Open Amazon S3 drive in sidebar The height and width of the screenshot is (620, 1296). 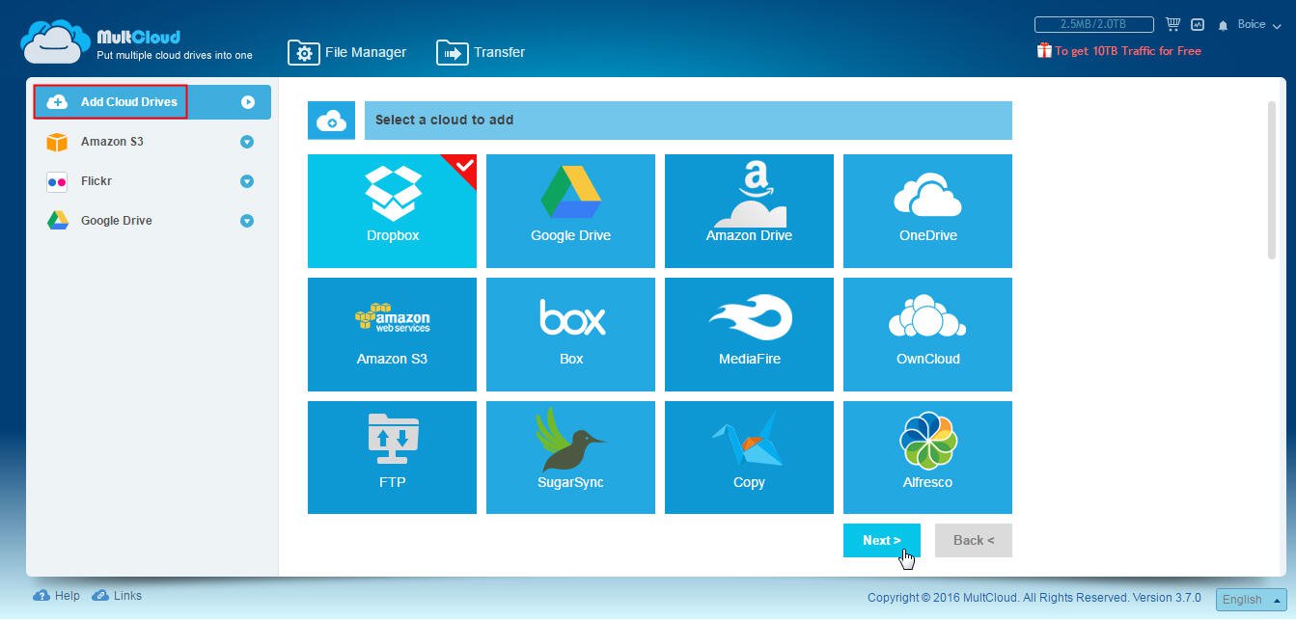point(111,142)
